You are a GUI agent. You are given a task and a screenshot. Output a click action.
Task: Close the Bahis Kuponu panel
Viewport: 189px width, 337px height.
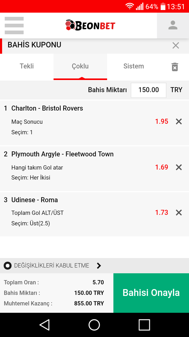(x=176, y=46)
